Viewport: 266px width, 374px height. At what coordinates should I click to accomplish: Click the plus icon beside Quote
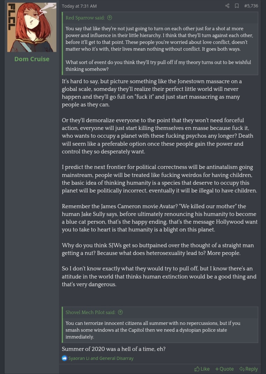[217, 369]
